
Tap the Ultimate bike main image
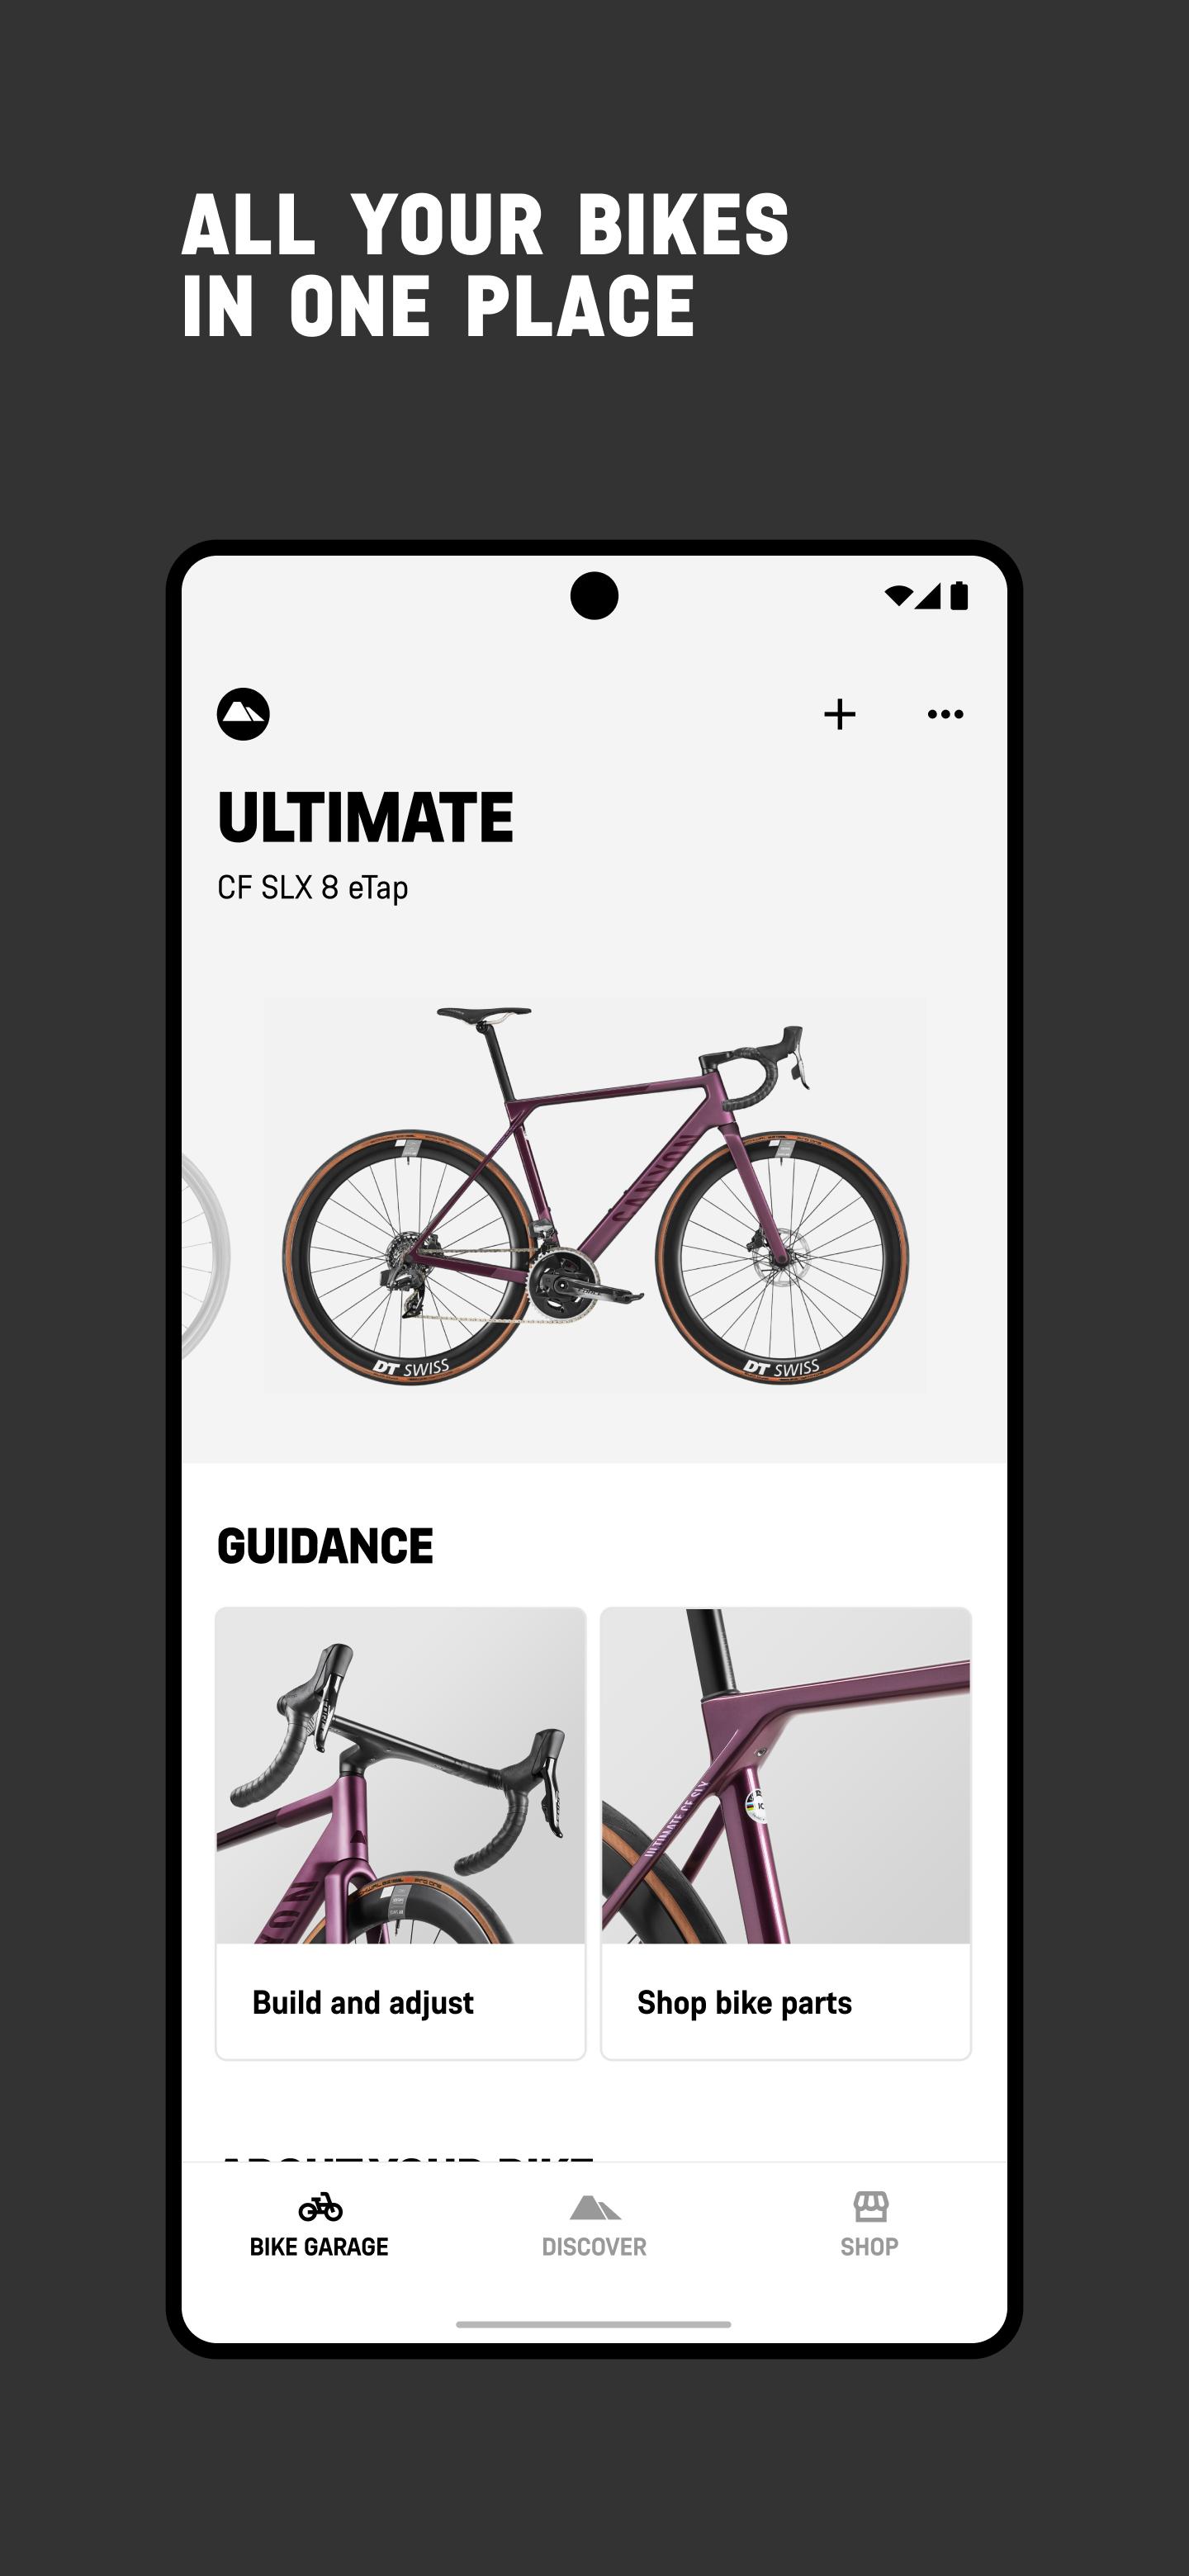coord(594,1194)
